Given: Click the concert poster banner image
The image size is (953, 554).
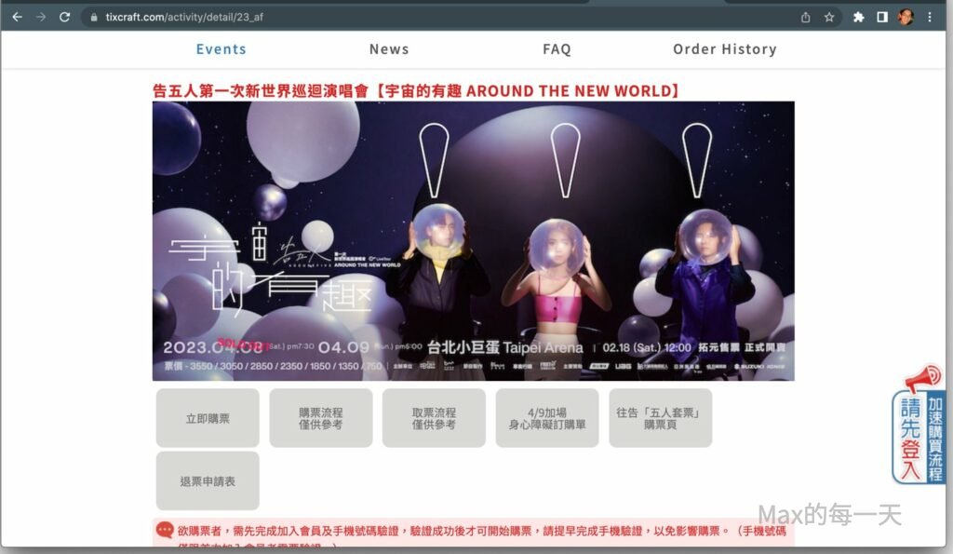Looking at the screenshot, I should 473,240.
